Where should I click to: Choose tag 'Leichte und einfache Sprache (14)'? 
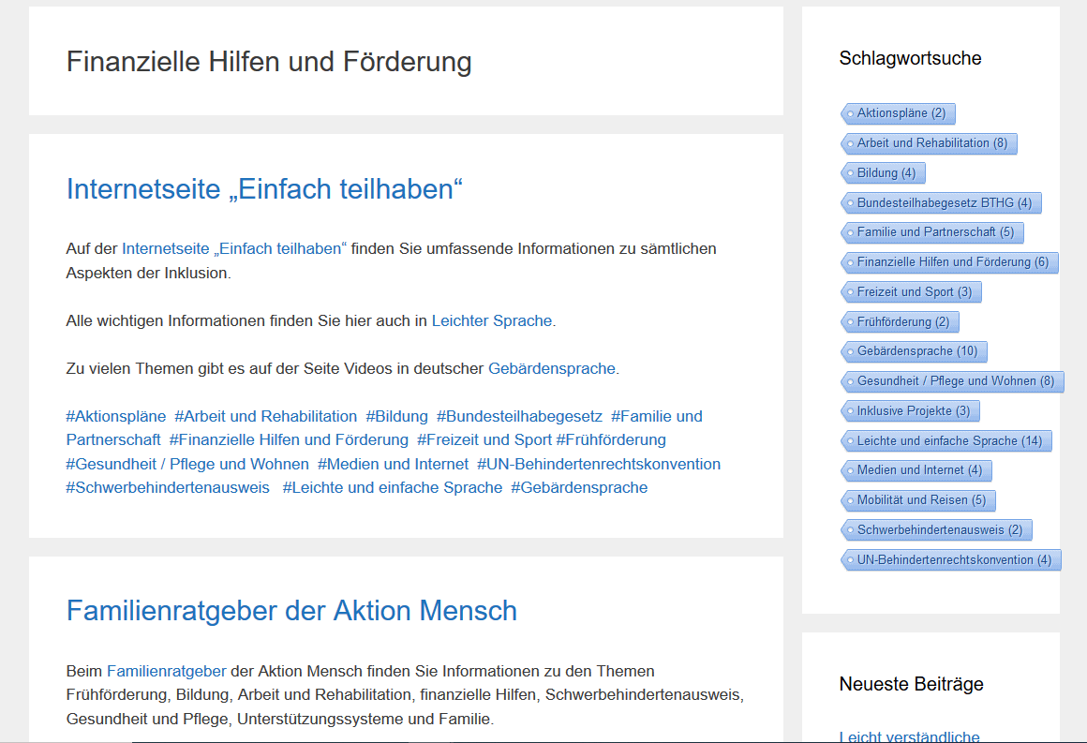tap(946, 440)
